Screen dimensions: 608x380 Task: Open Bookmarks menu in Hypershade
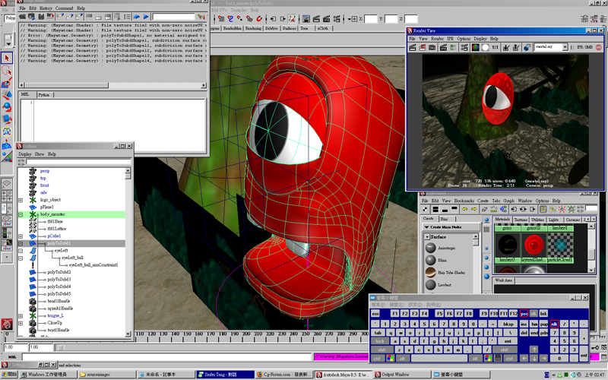click(x=464, y=201)
